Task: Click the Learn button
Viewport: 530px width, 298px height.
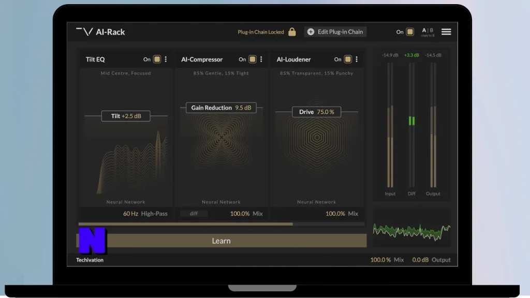Action: (x=222, y=241)
